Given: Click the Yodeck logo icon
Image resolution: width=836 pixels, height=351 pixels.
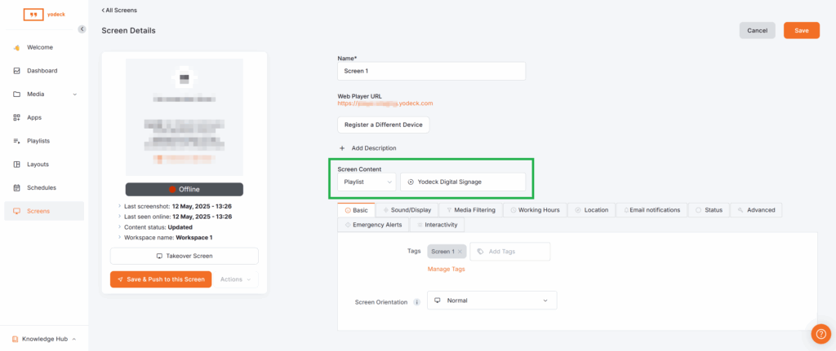Looking at the screenshot, I should [33, 15].
